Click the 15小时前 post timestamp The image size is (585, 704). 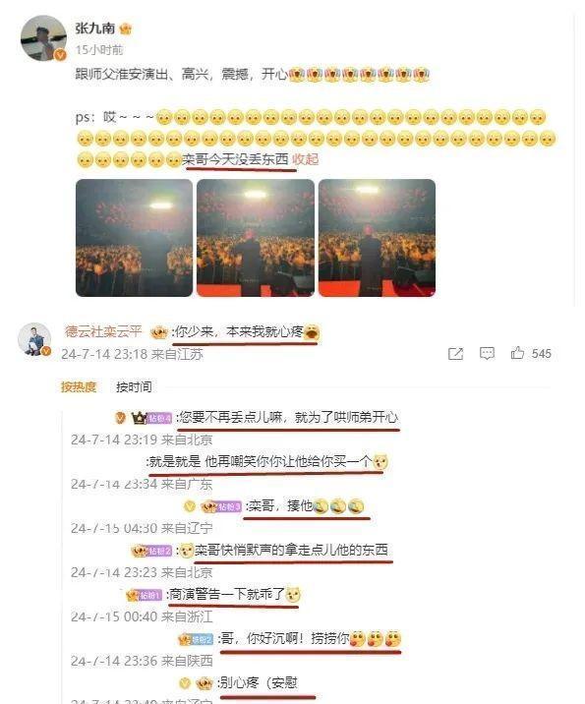(98, 50)
